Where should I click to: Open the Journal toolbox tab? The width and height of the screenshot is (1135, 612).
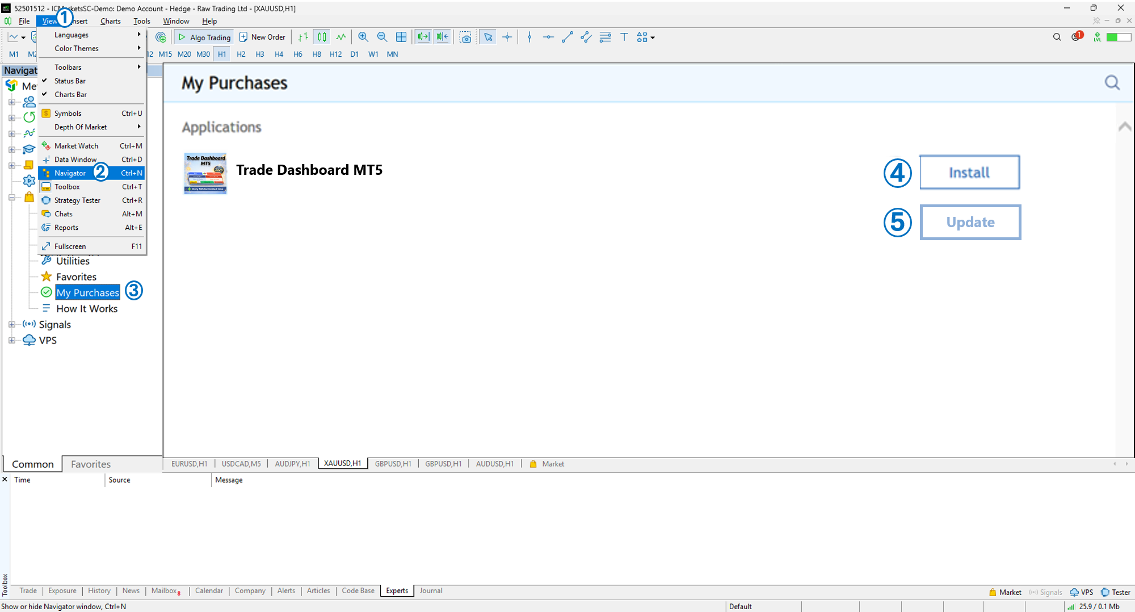[x=431, y=591]
